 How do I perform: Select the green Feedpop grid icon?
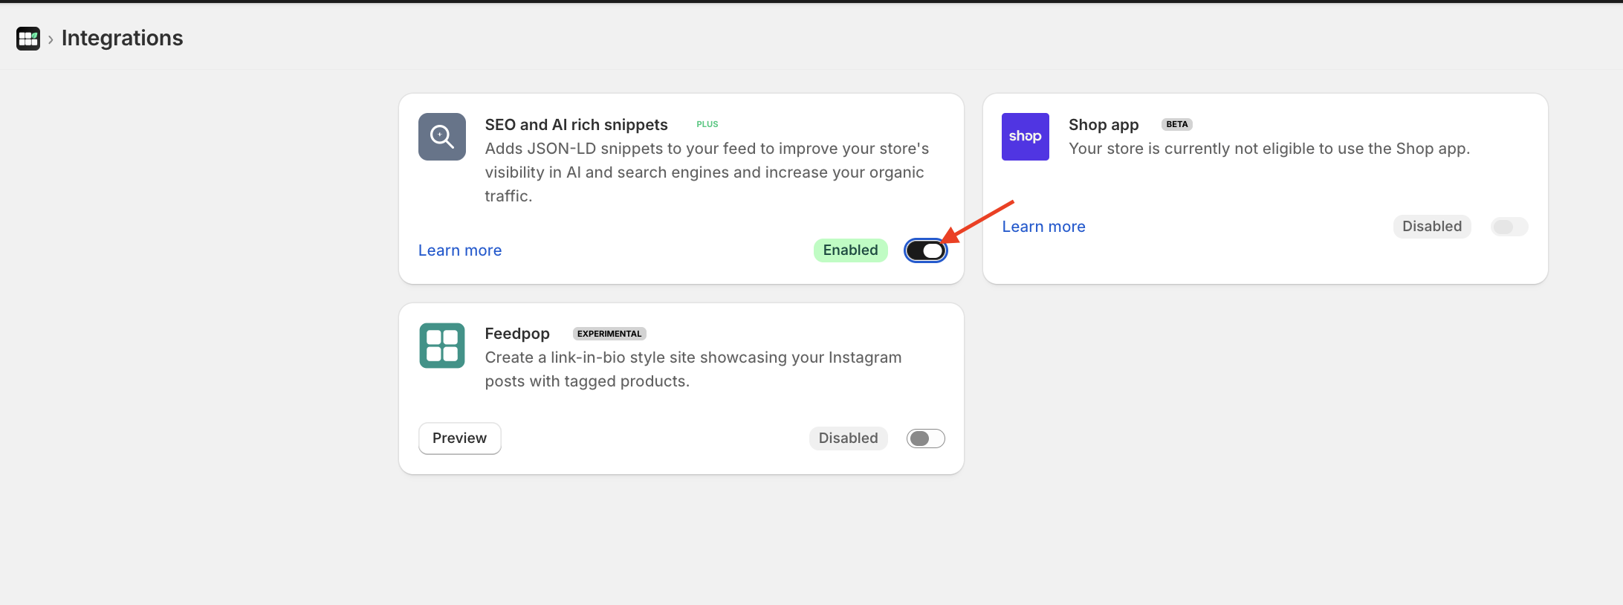pyautogui.click(x=441, y=345)
